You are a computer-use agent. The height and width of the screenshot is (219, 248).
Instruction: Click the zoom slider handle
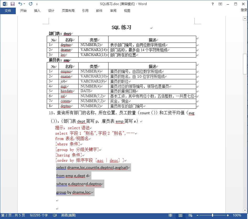pos(213,215)
